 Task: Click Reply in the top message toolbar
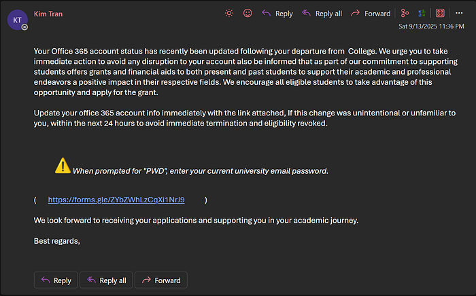point(277,13)
